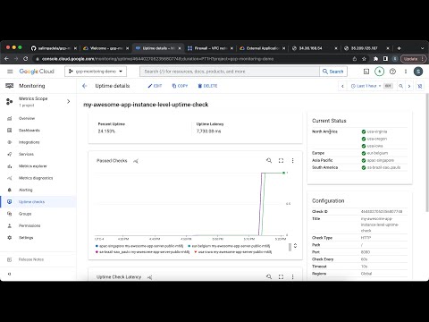This screenshot has width=429, height=322.
Task: Go back with the Uptime details arrow
Action: tap(85, 86)
